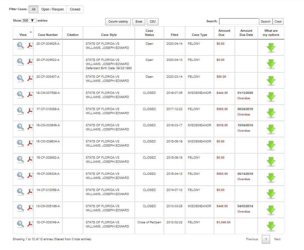Image resolution: width=304 pixels, height=250 pixels.
Task: Click green arrow for case 20-CF-003407-A
Action: tap(271, 80)
